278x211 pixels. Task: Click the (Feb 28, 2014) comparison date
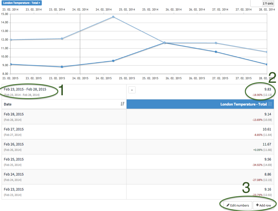[13, 120]
